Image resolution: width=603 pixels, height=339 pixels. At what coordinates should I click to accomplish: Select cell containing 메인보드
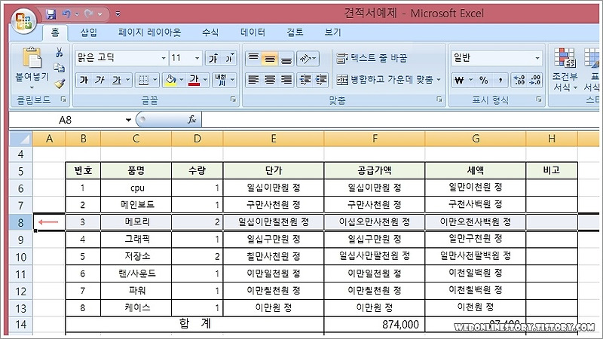[x=136, y=205]
